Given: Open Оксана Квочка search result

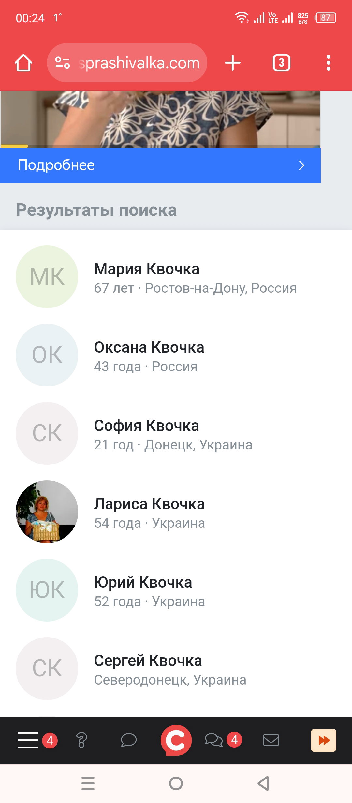Looking at the screenshot, I should 176,355.
